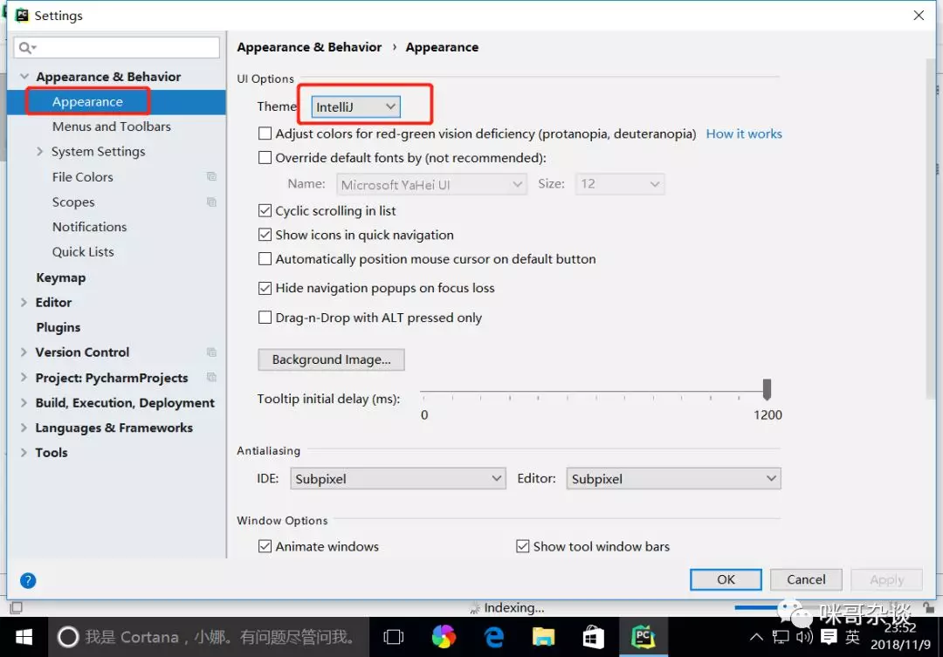Expand the Project: PycharmProjects node
943x657 pixels.
point(24,378)
